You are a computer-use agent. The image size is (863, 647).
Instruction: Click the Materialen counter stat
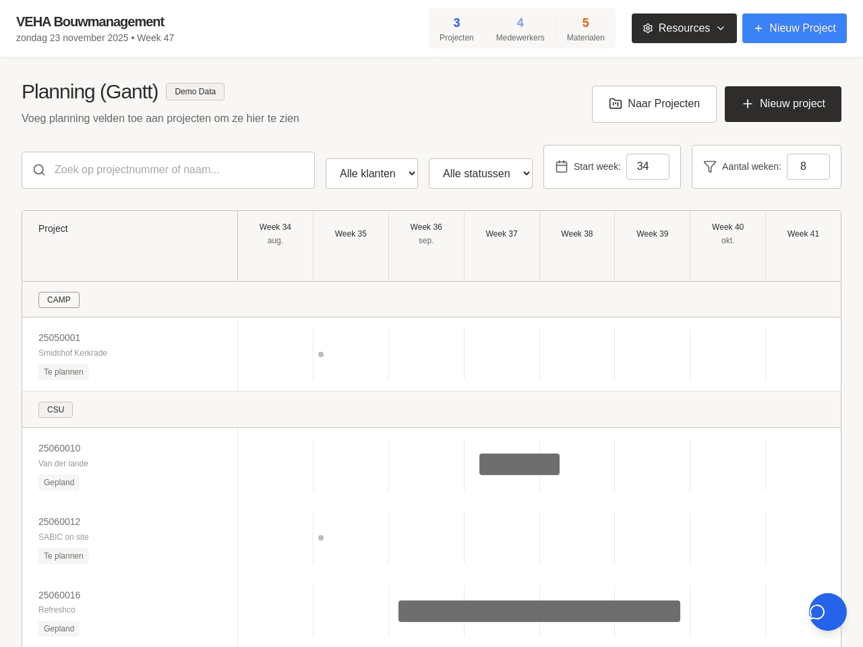[x=585, y=29]
